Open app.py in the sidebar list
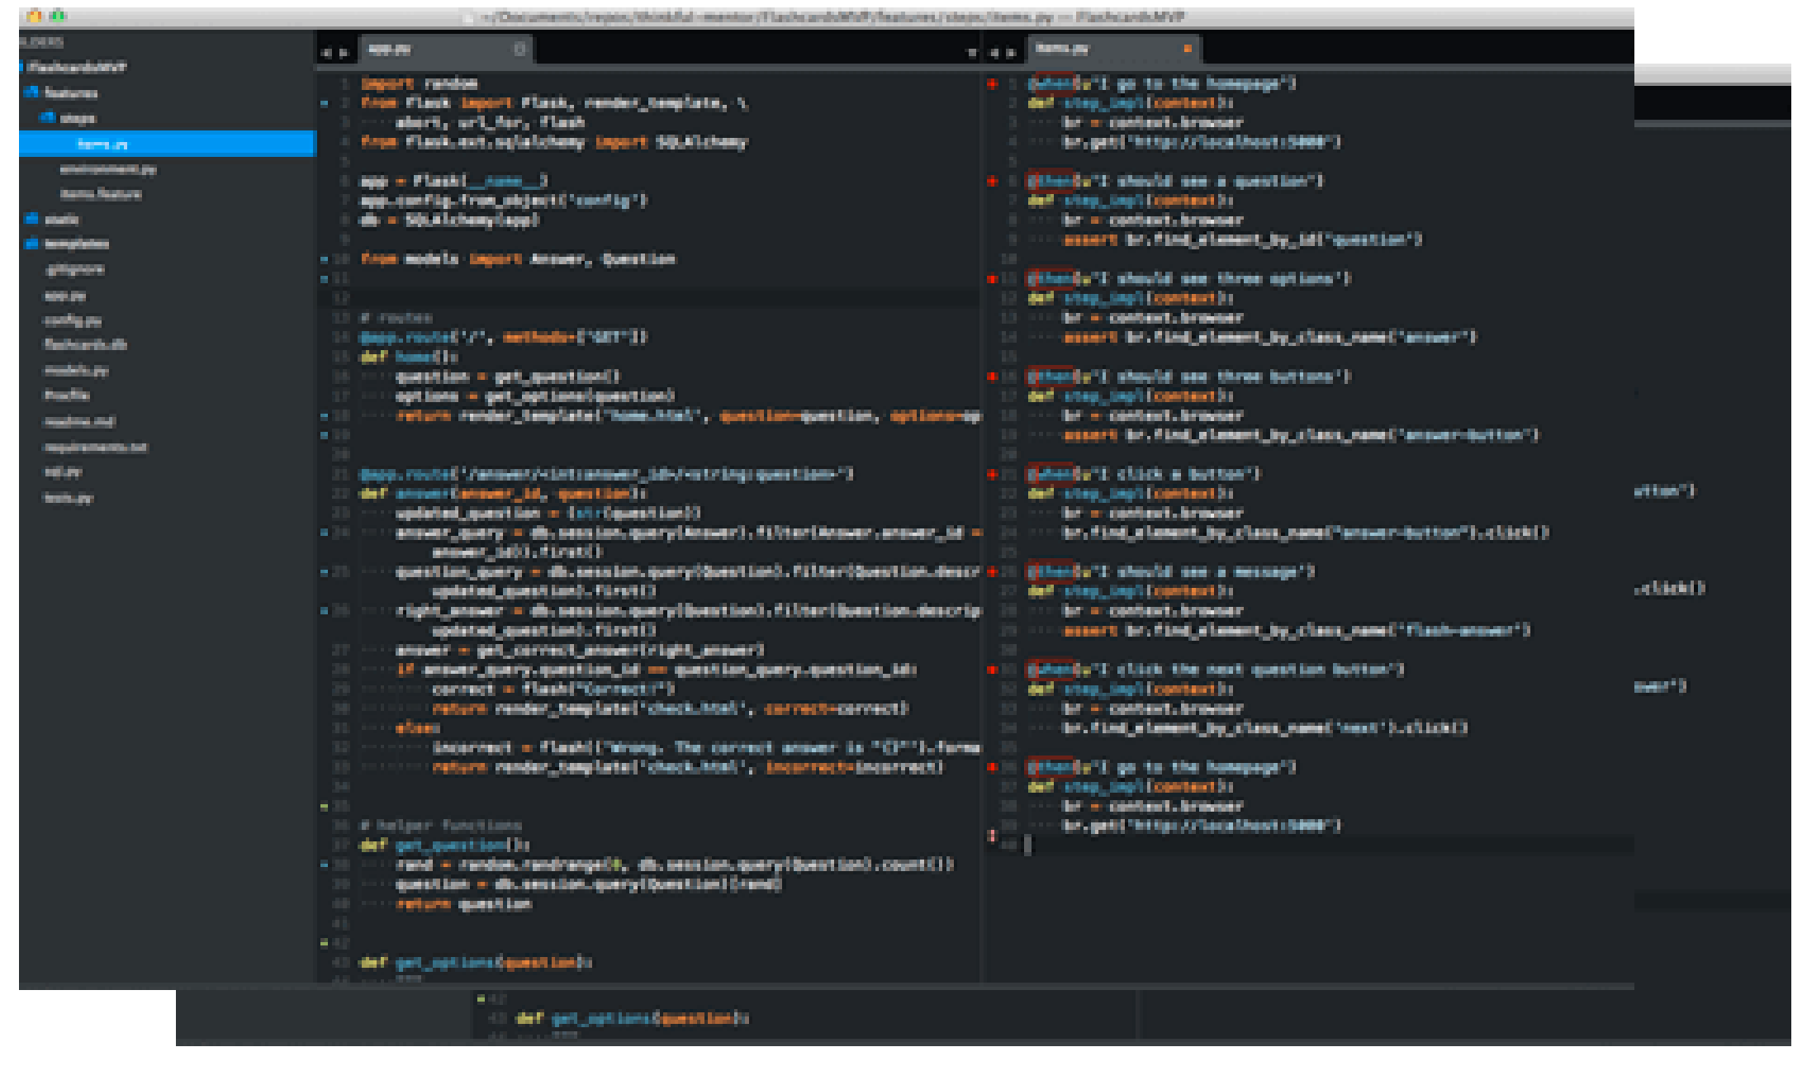The image size is (1807, 1066). click(64, 296)
